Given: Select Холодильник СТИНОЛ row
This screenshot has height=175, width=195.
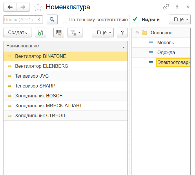Looking at the screenshot, I should pos(65,115).
